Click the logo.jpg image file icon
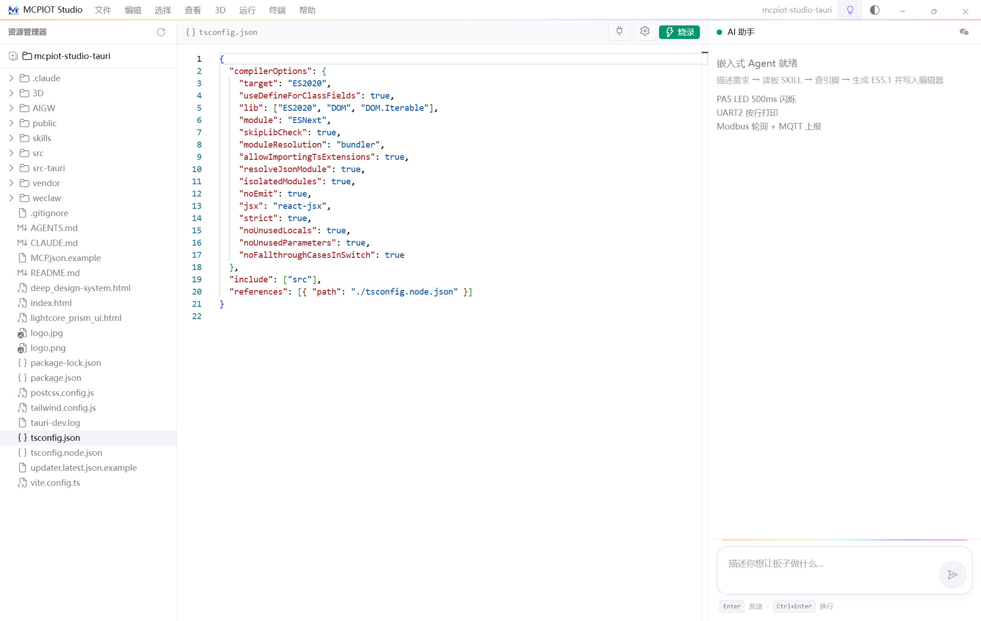Image resolution: width=981 pixels, height=621 pixels. (x=22, y=333)
